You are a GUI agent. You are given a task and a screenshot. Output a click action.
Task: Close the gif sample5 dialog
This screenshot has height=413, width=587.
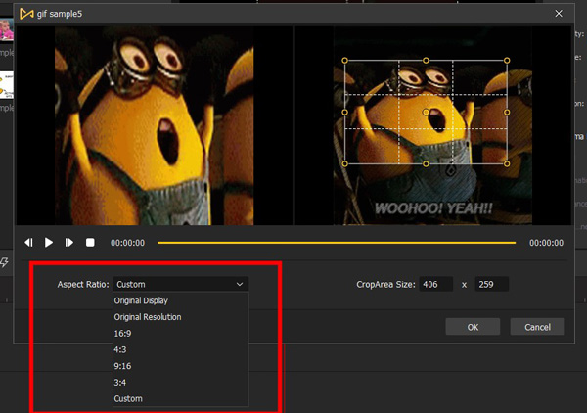click(x=559, y=14)
